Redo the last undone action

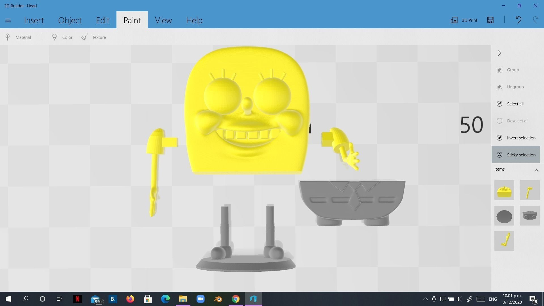pos(535,20)
